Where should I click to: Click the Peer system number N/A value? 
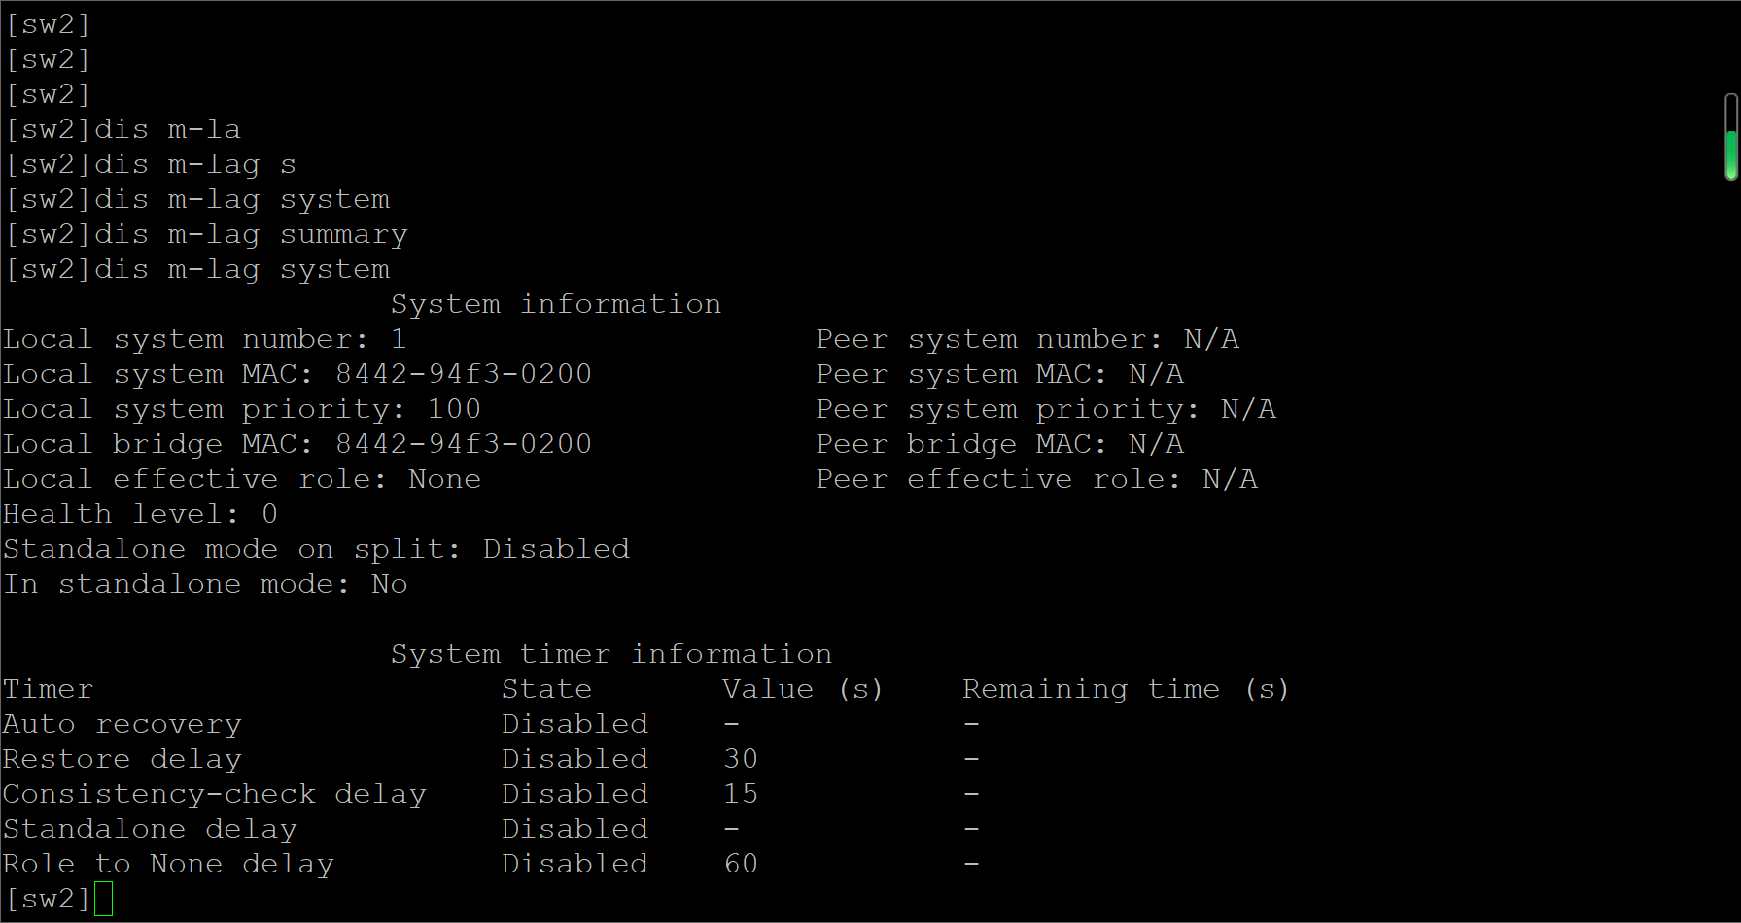pyautogui.click(x=1211, y=339)
